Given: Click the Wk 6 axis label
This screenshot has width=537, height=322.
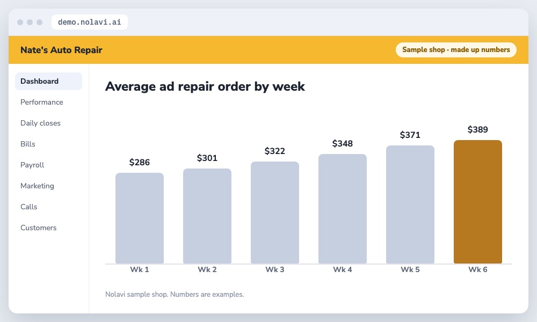Looking at the screenshot, I should (x=478, y=269).
